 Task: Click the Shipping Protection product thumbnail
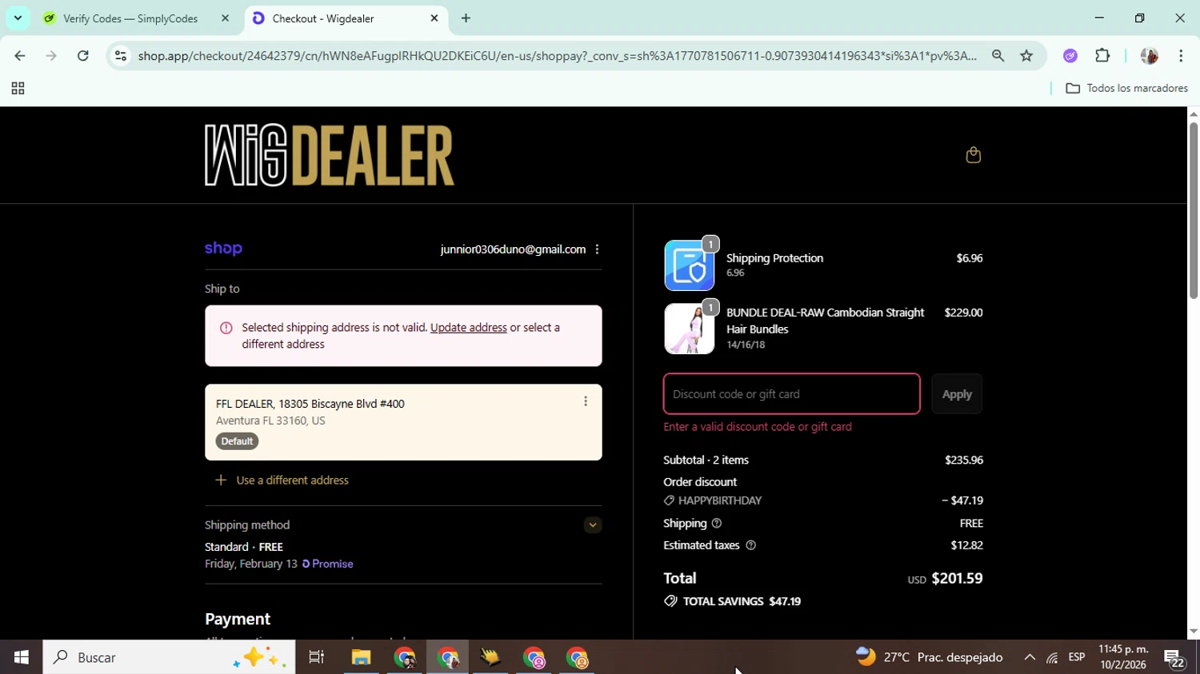coord(689,265)
